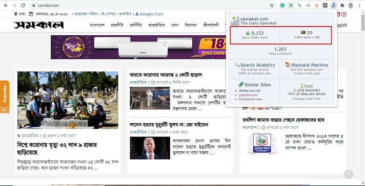Click the 8,153 Alexa Traffic Rank
This screenshot has height=186, width=365.
255,35
